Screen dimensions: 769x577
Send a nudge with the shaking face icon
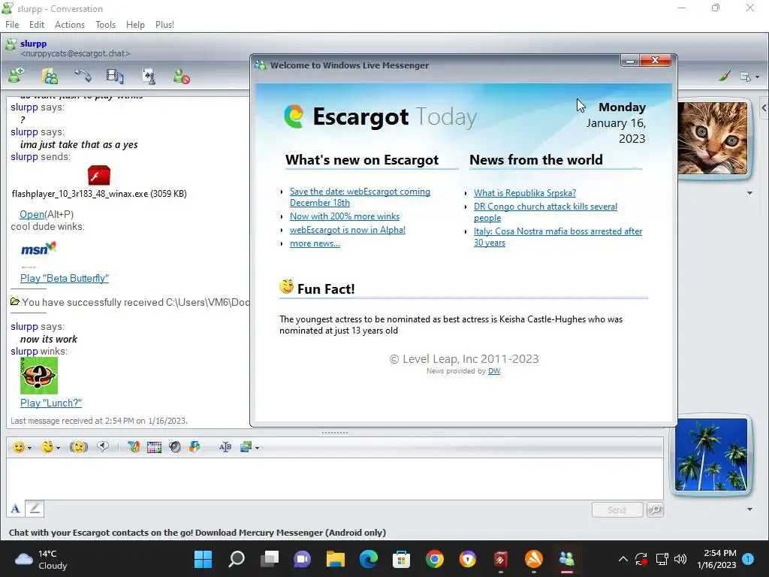click(78, 447)
